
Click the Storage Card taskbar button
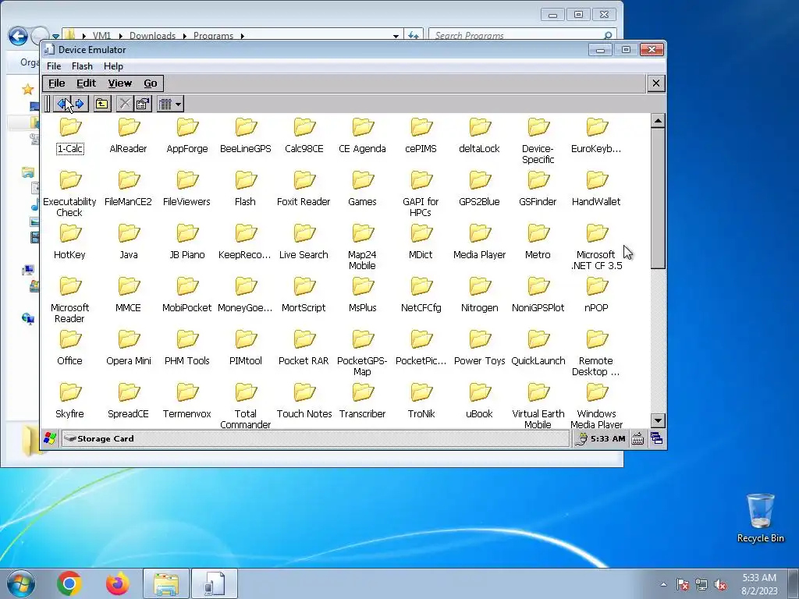pos(314,438)
